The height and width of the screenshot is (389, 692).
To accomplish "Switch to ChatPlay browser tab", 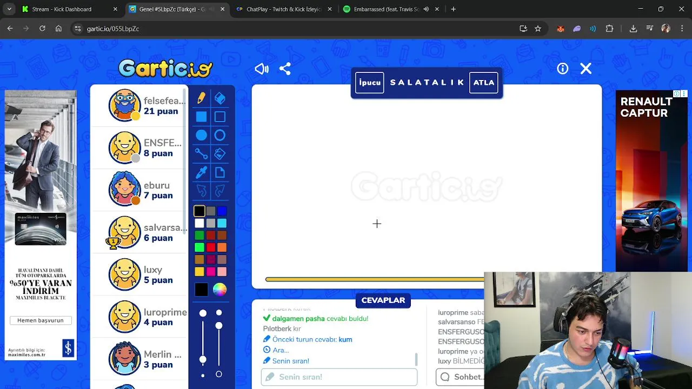I will [x=283, y=9].
